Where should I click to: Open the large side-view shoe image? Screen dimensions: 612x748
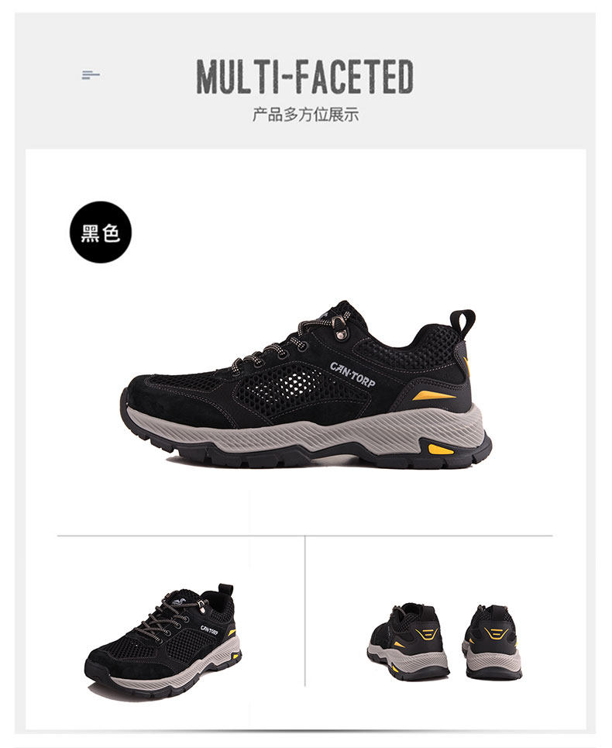coord(307,384)
